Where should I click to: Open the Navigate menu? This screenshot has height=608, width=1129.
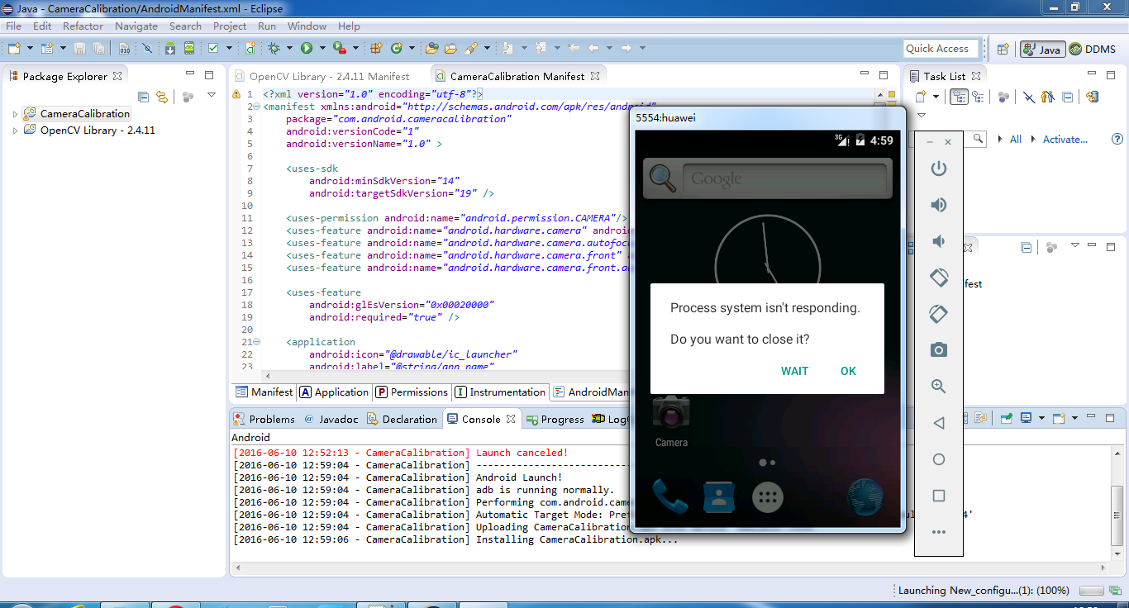coord(136,26)
